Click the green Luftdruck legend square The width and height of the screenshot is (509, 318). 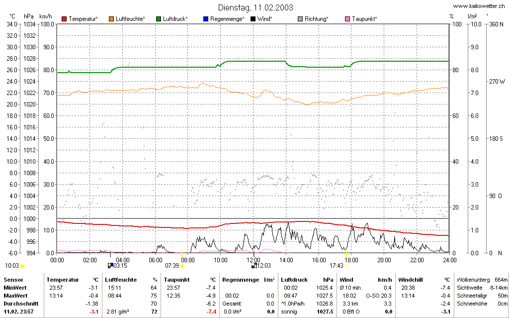[159, 19]
